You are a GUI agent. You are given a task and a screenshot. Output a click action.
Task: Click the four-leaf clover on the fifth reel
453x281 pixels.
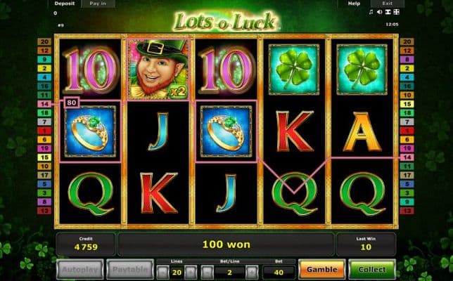362,70
